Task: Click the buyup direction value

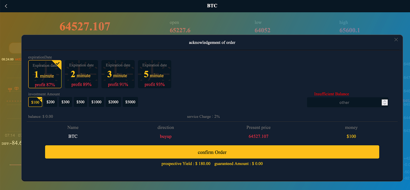Action: tap(166, 136)
